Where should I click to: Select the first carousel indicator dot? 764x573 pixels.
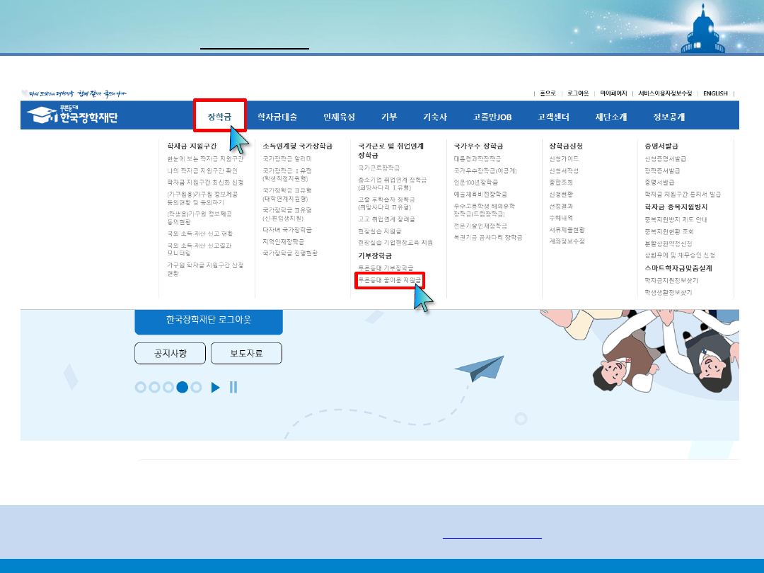point(140,387)
